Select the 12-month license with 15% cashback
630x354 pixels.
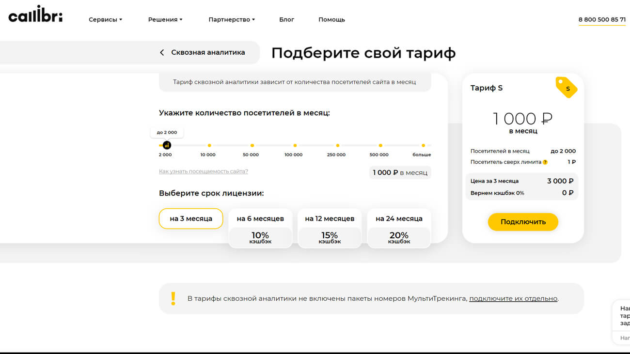[x=330, y=228]
